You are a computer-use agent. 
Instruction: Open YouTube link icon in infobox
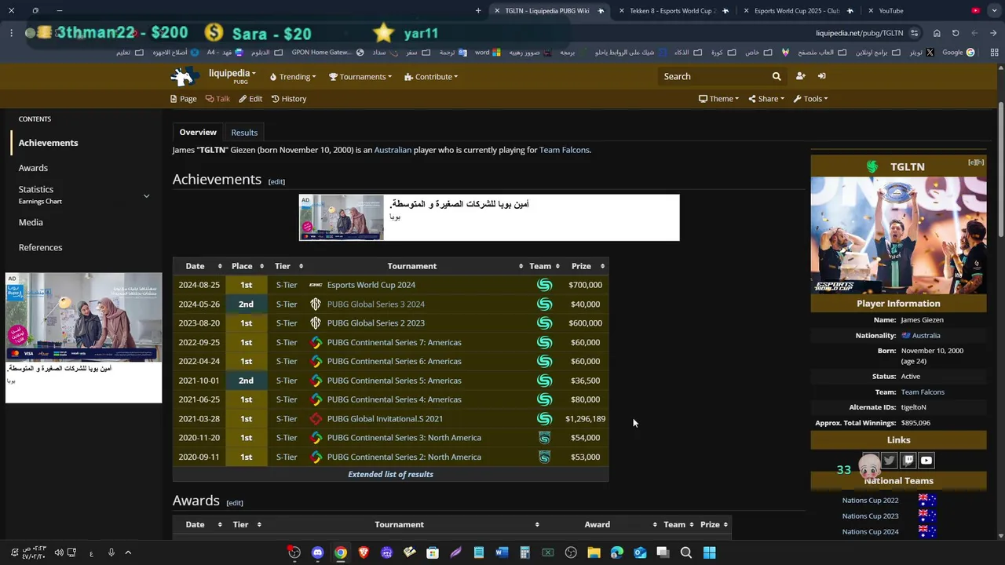tap(926, 461)
